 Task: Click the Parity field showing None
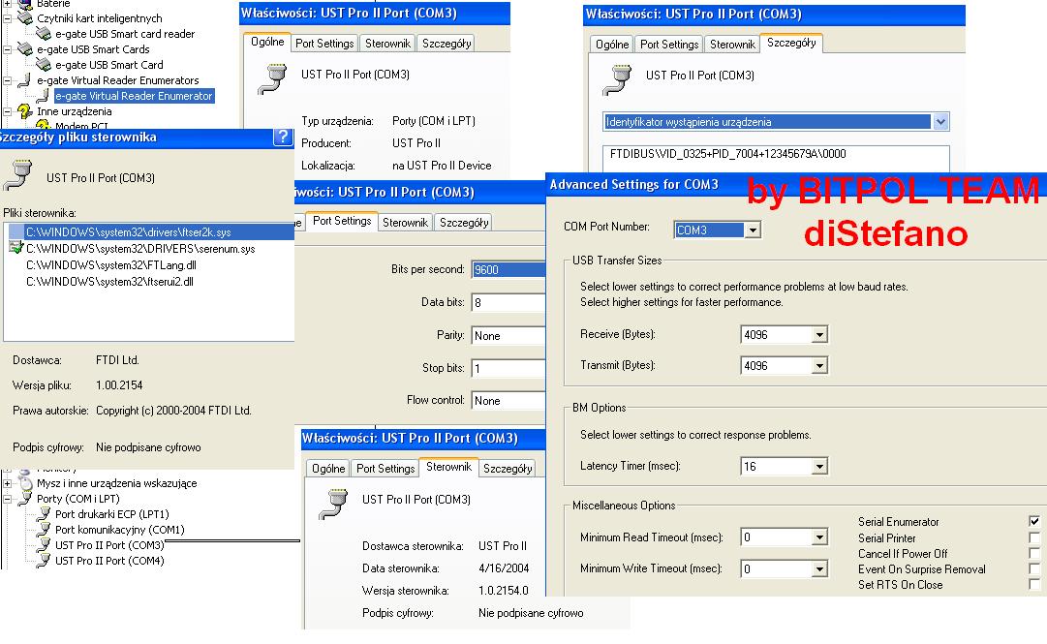(x=508, y=336)
